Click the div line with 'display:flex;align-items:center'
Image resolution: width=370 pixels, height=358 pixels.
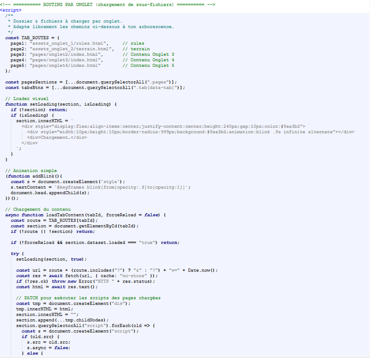click(163, 127)
